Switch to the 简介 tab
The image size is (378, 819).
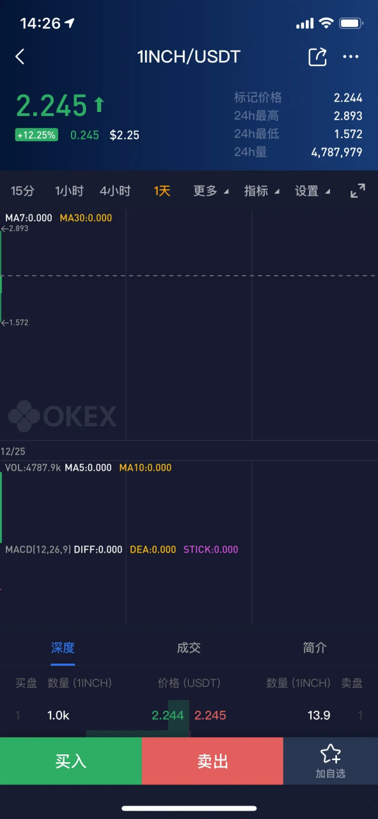(x=315, y=648)
